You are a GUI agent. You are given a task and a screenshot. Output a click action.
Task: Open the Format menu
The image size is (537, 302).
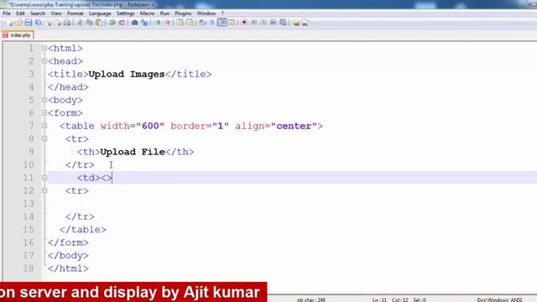pos(75,13)
